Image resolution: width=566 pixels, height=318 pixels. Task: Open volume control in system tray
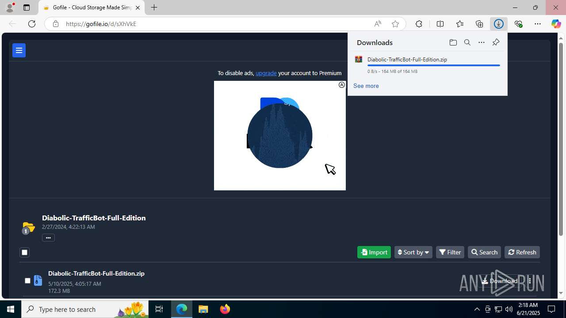[x=509, y=309]
